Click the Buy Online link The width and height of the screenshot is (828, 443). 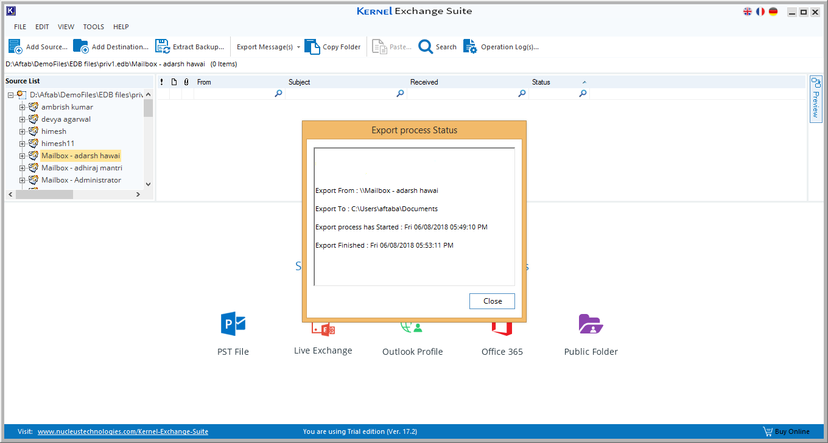coord(792,432)
